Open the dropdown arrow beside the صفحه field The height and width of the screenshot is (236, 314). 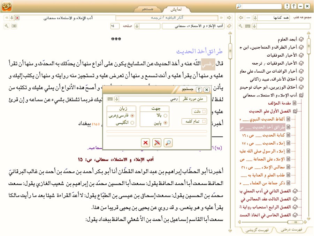pos(137,26)
